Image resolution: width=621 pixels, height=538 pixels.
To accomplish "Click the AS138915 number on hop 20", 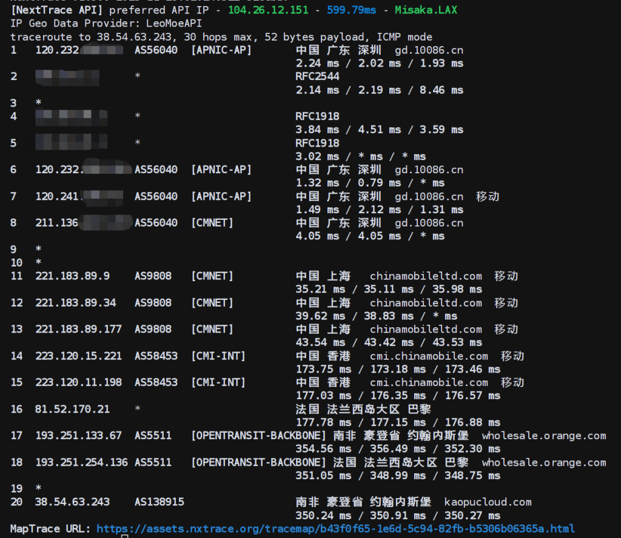I will coord(159,502).
